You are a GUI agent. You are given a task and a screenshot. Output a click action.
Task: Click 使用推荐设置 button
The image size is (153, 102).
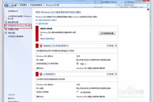pos(107,33)
